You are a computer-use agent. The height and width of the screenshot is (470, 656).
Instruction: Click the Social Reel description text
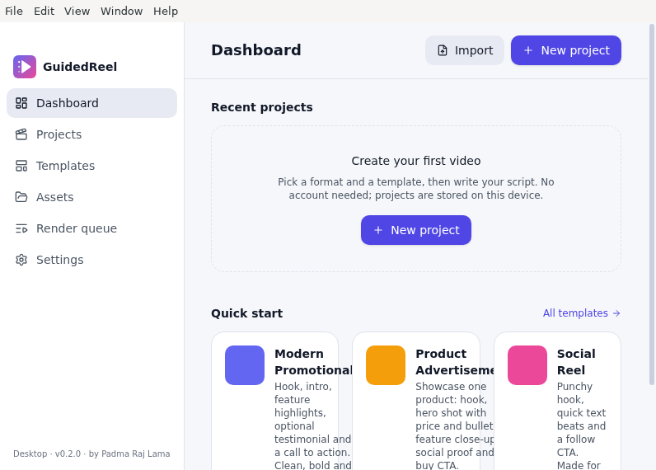point(581,425)
